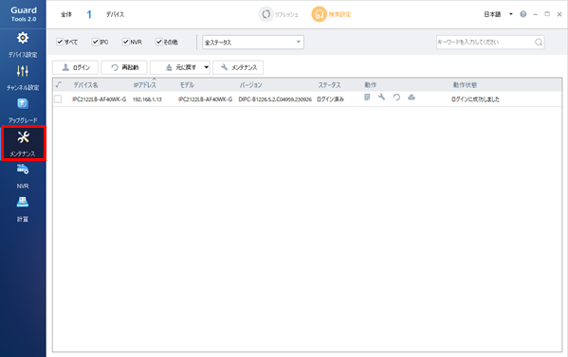Screen dimensions: 568x357
Task: Sort by モデル column header
Action: (x=187, y=85)
